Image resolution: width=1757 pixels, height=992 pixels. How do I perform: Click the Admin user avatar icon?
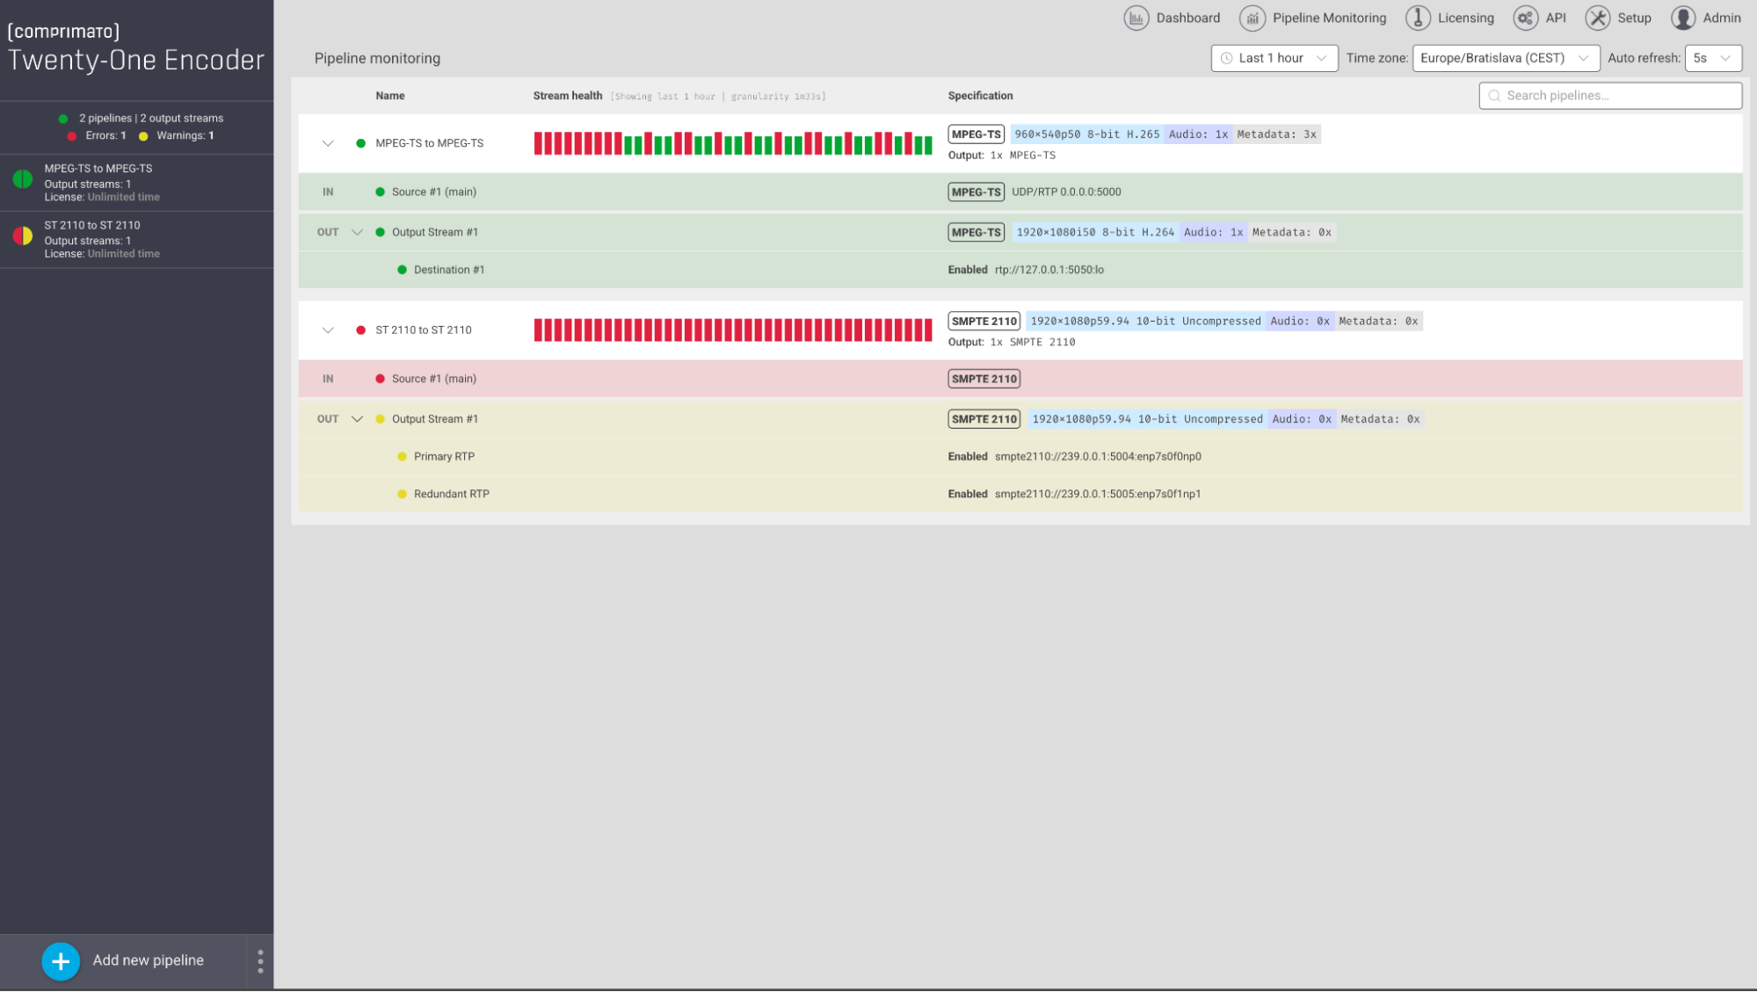point(1683,18)
